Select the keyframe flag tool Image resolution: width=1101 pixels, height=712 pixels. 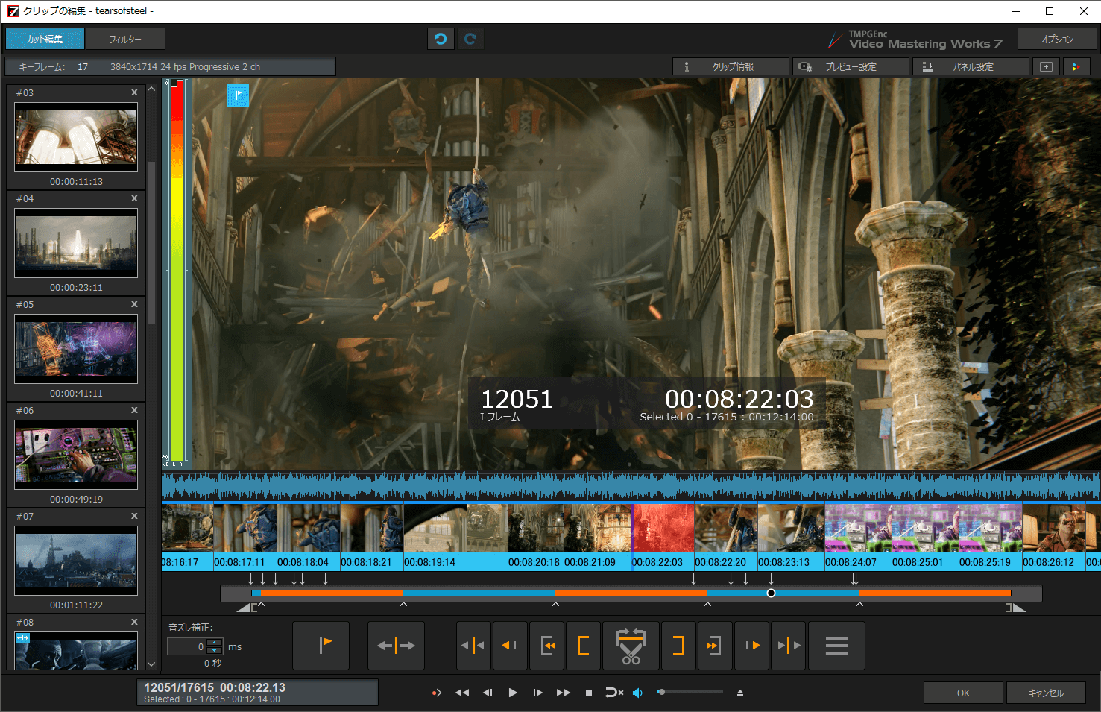[x=321, y=646]
